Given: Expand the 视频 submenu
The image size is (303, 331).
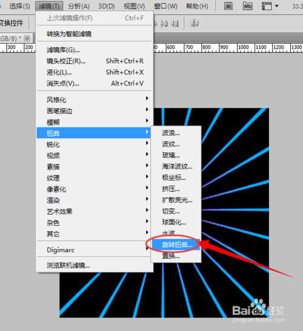Looking at the screenshot, I should tap(95, 155).
